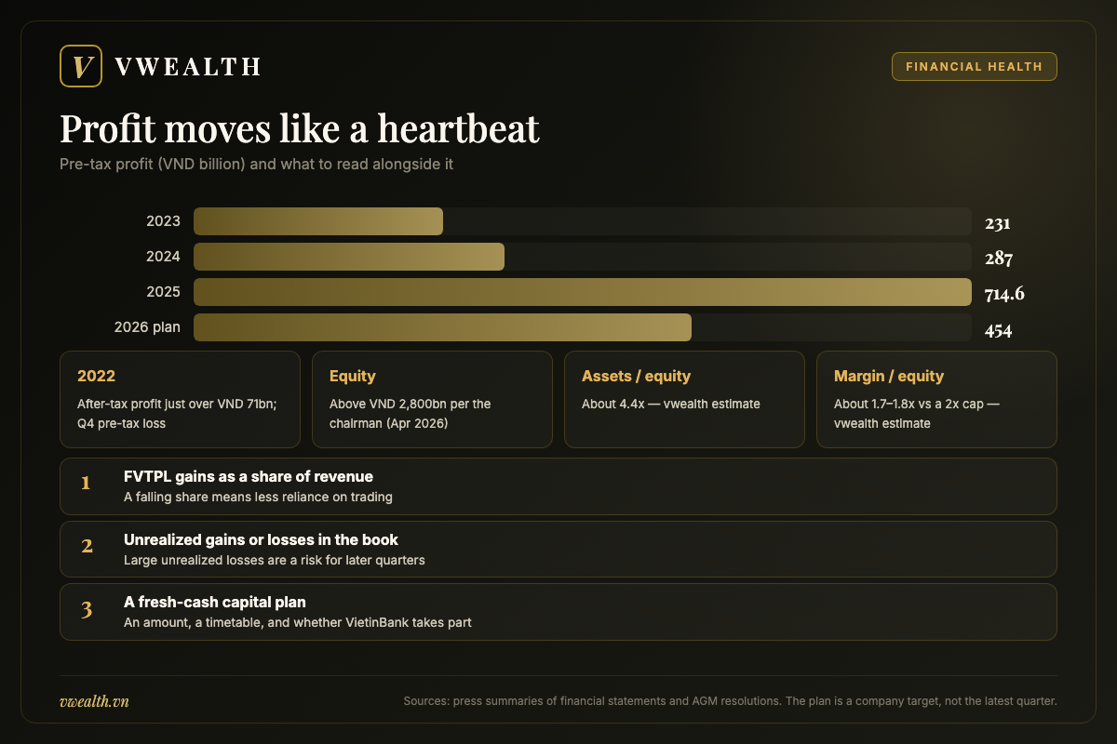This screenshot has width=1117, height=744.
Task: Select the Assets / equity card
Action: tap(684, 399)
